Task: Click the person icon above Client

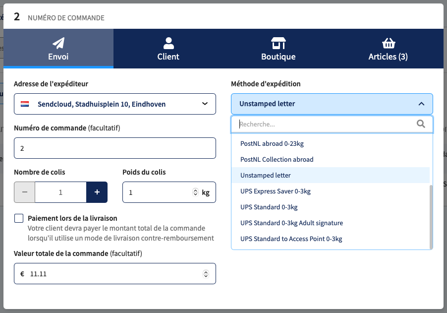Action: [x=168, y=43]
